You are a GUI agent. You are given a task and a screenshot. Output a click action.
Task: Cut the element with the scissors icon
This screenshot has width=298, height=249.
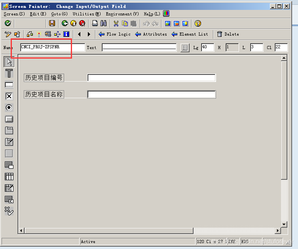coord(116,23)
